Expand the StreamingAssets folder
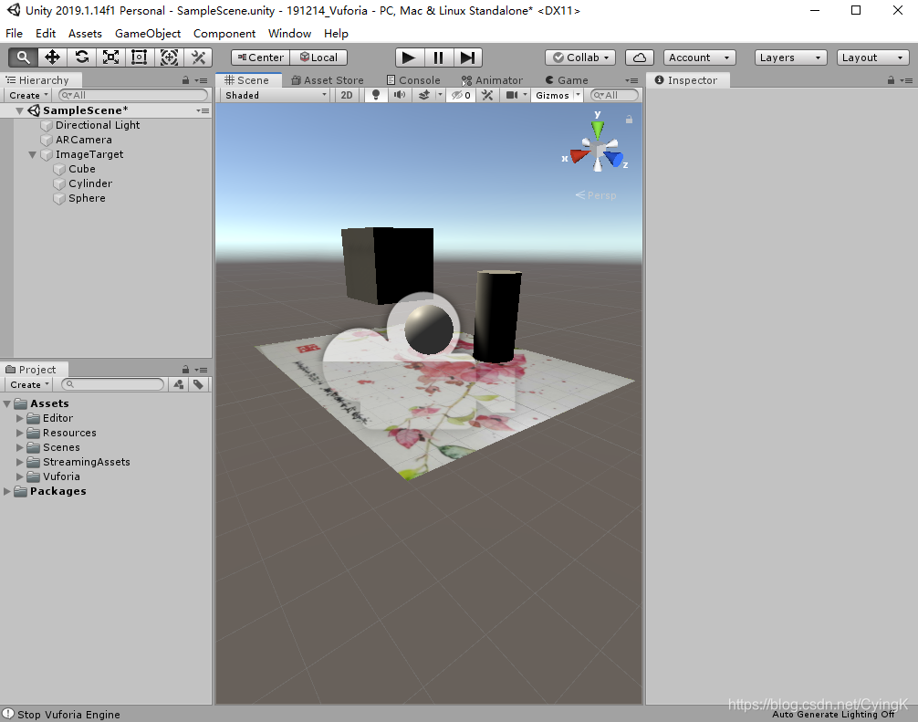The width and height of the screenshot is (918, 722). pyautogui.click(x=19, y=462)
